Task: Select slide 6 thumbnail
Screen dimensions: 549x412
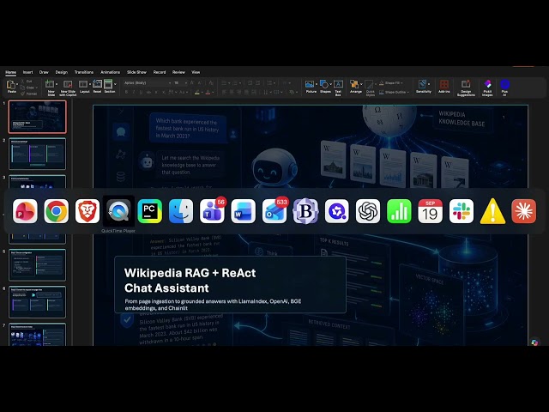Action: [37, 302]
